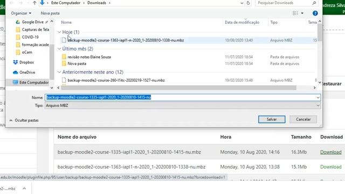Click scroll right arrow of file list

[315, 88]
